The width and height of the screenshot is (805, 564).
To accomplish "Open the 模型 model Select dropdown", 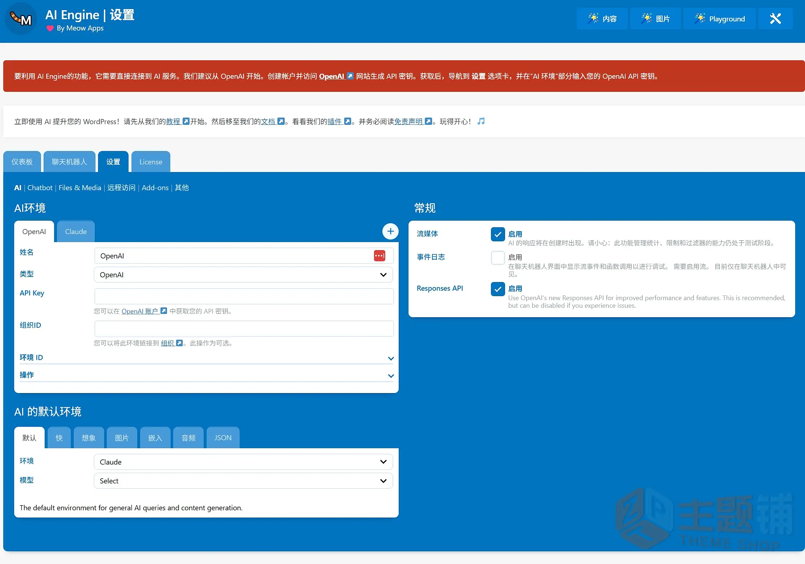I will coord(244,481).
